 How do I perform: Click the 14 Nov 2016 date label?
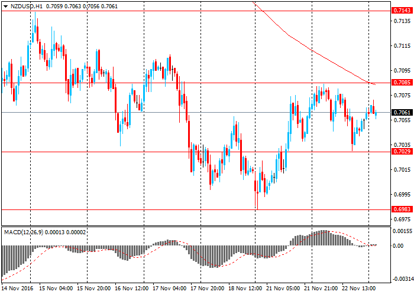[x=17, y=289]
